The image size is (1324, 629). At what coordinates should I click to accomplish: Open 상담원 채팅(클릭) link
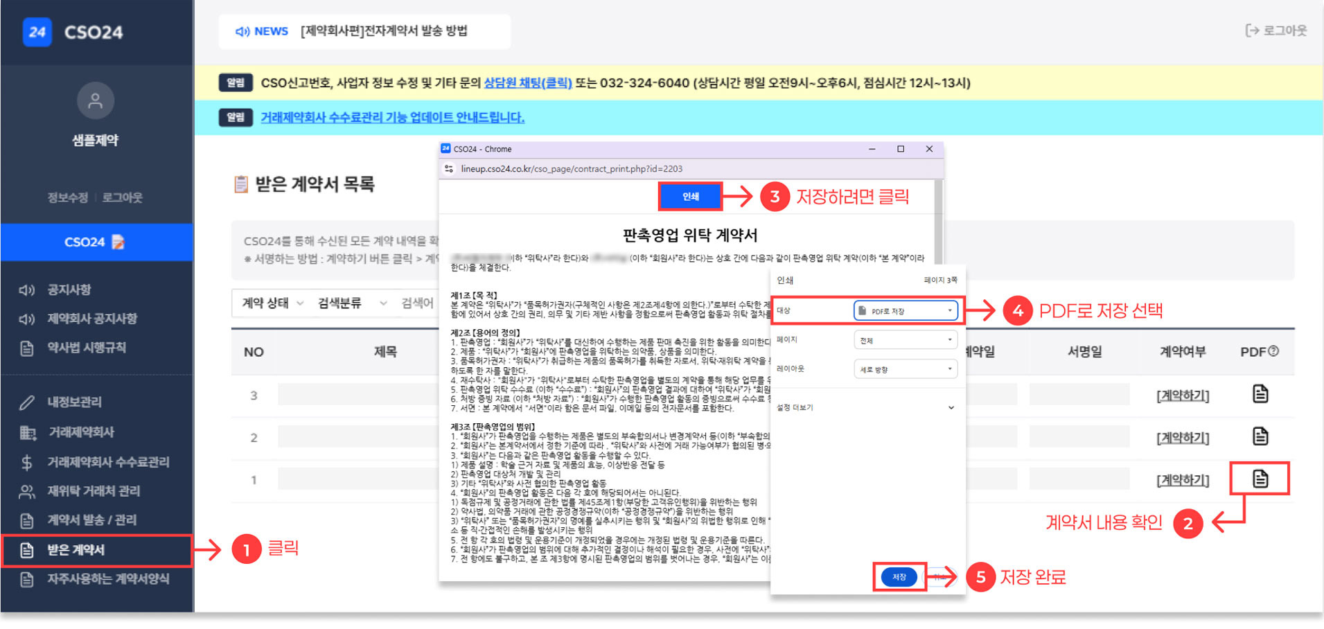[528, 83]
